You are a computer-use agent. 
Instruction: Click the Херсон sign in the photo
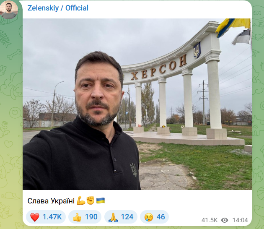(159, 68)
